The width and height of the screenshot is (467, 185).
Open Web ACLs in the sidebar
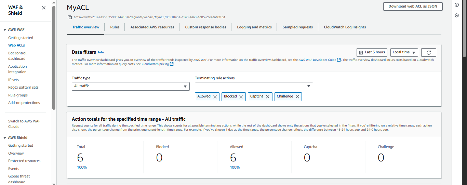(16, 45)
